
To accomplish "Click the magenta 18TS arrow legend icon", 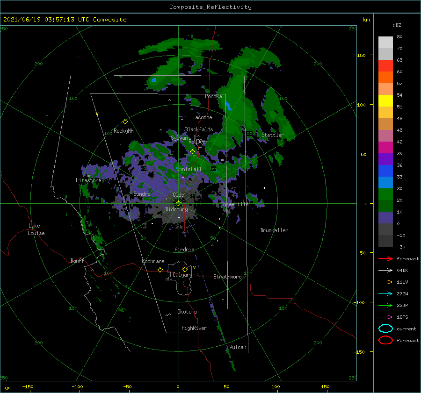I will click(x=385, y=317).
